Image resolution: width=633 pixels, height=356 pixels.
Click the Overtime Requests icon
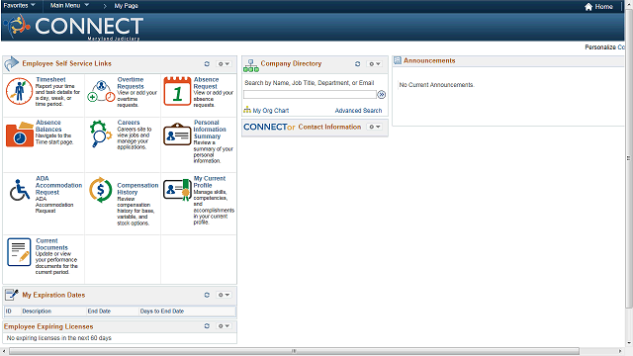click(x=101, y=91)
